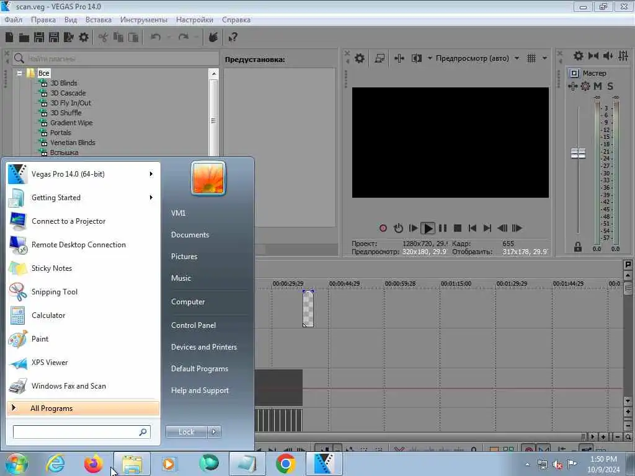This screenshot has height=476, width=635.
Task: Expand Vegas Pro 14.0 jump list arrow
Action: click(x=151, y=174)
